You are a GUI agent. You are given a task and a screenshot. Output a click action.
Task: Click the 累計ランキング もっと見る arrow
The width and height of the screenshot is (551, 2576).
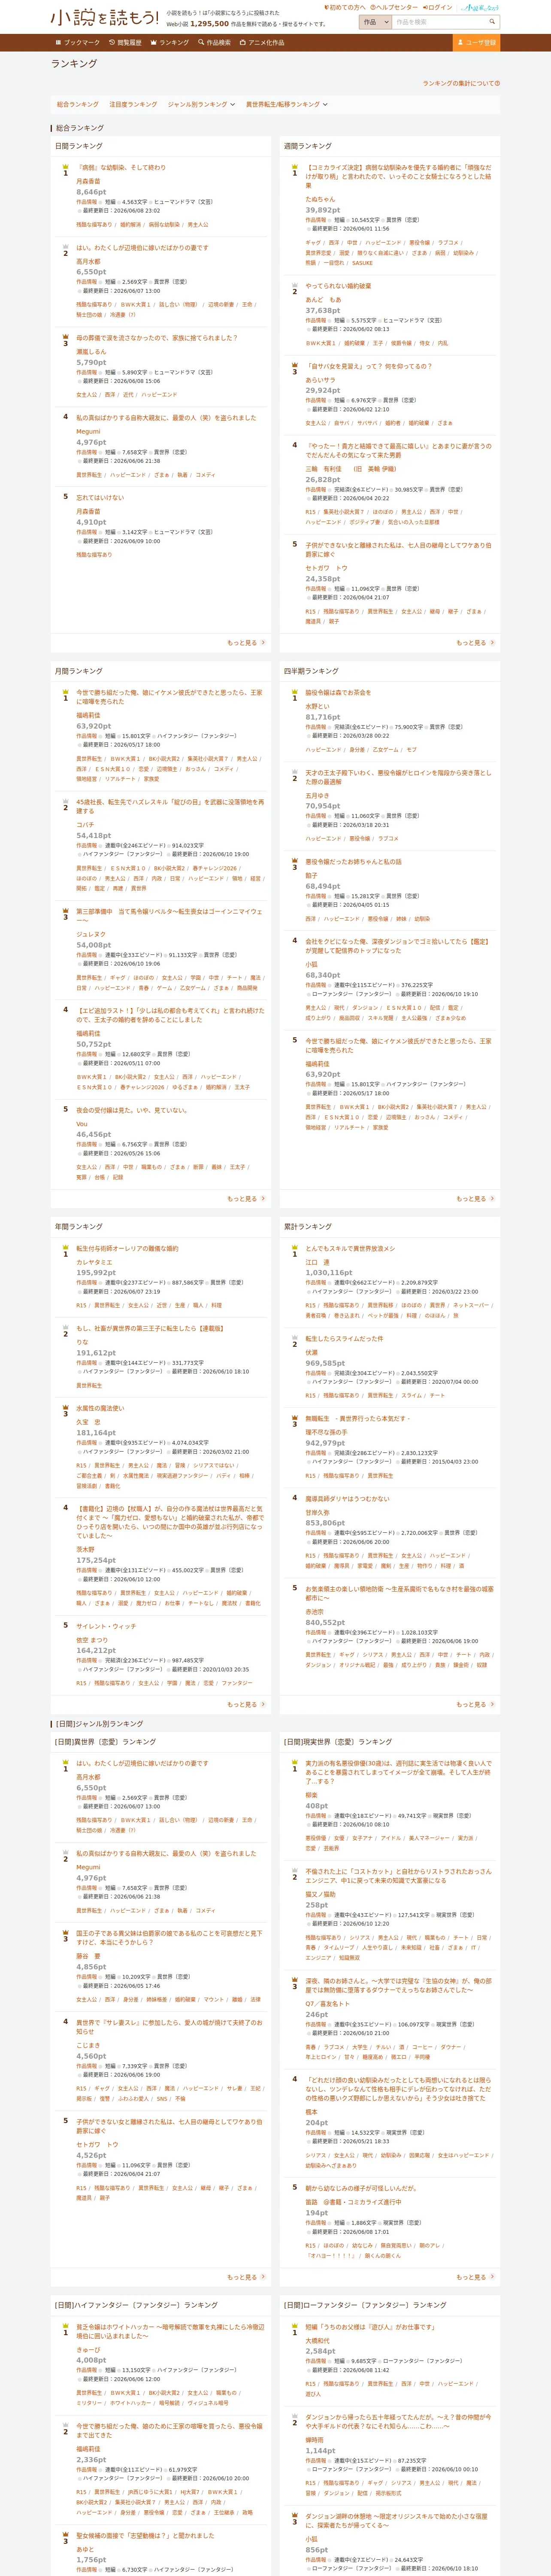475,1704
